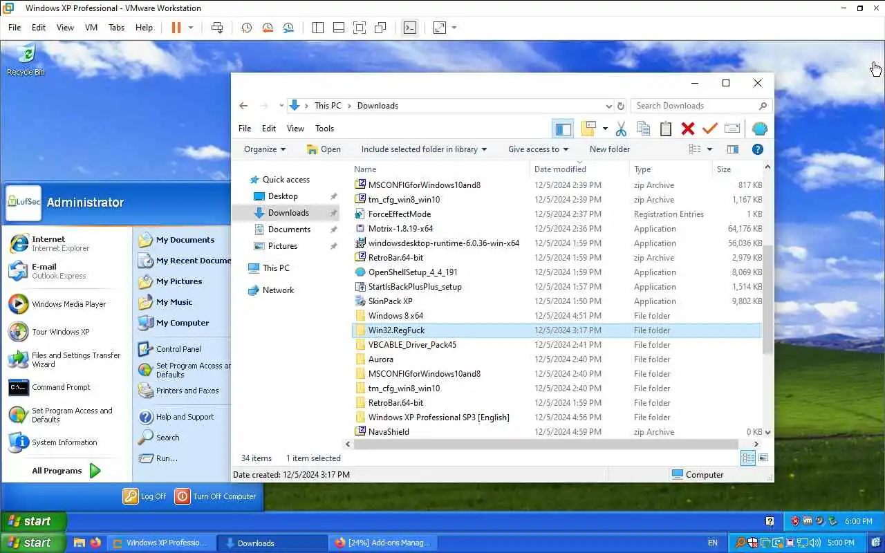Click Internet Explorer icon in start menu
The width and height of the screenshot is (885, 553).
point(19,243)
